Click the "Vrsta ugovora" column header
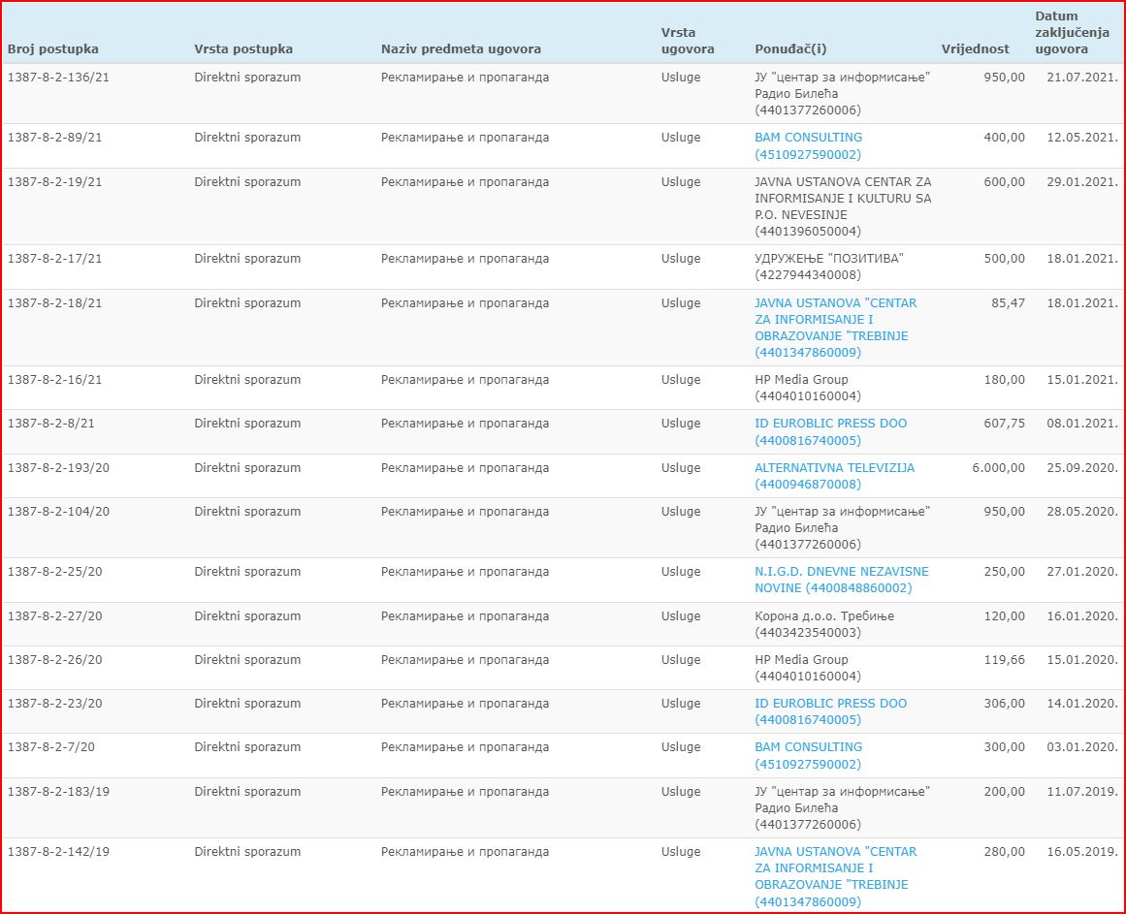1126x914 pixels. point(688,41)
